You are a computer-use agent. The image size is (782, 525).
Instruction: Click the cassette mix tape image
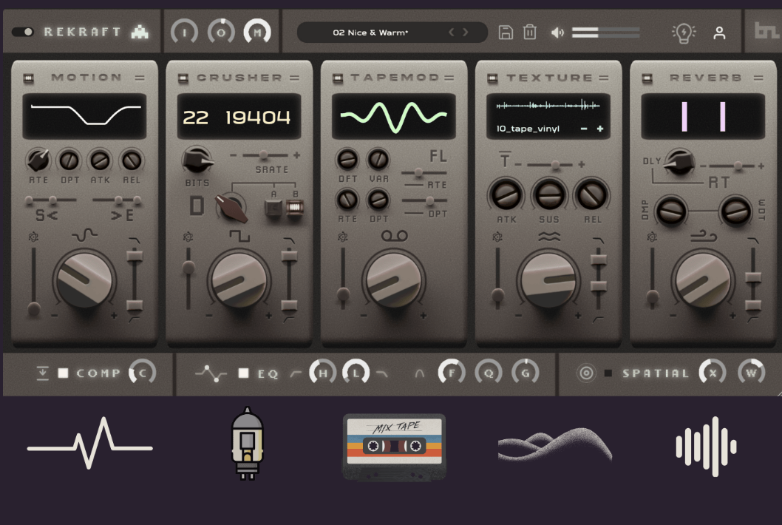click(394, 446)
